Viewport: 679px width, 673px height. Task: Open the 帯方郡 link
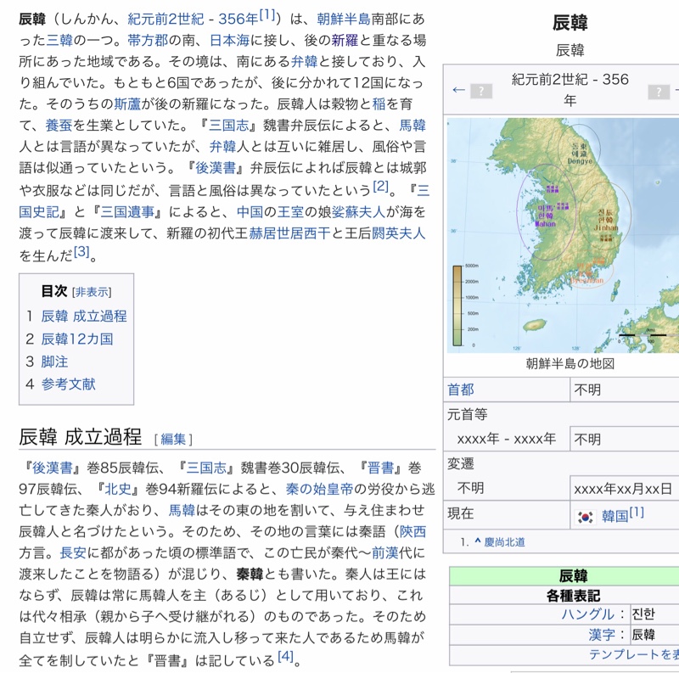[148, 40]
